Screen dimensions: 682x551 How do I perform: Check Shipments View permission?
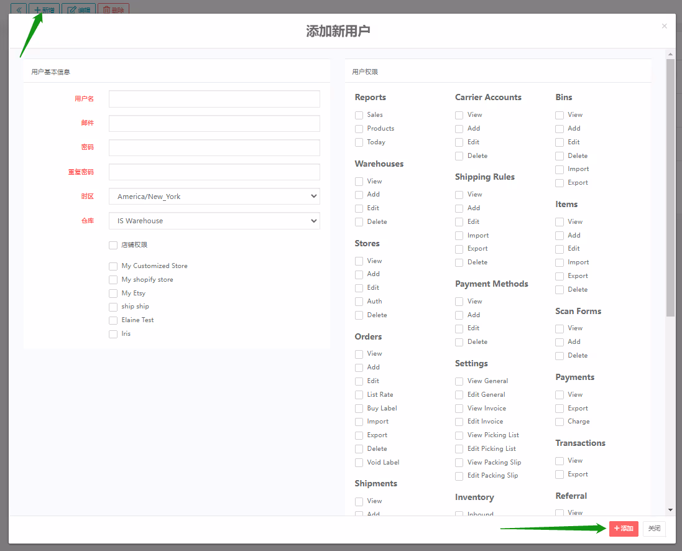[x=359, y=501]
